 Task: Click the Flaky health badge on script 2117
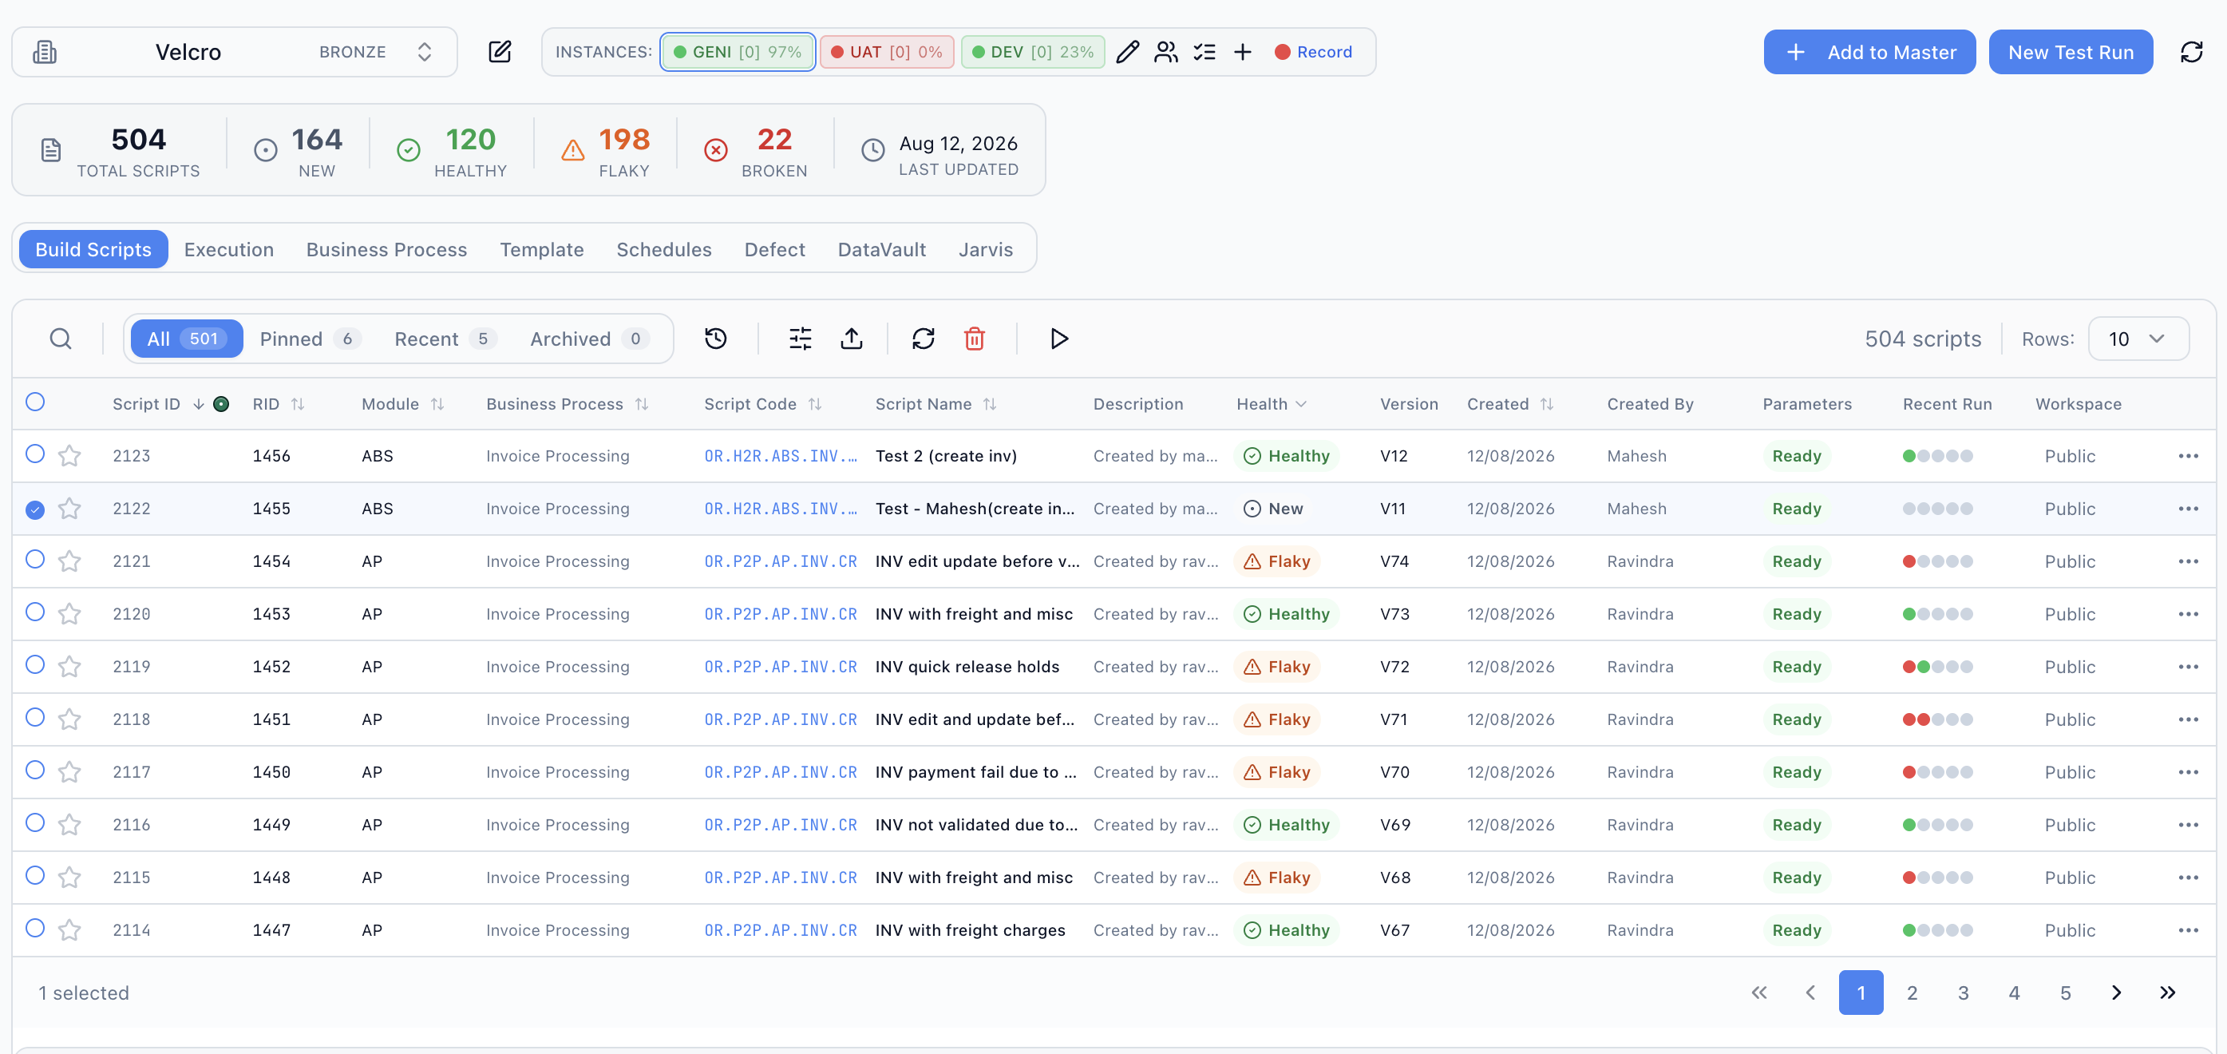pos(1277,772)
